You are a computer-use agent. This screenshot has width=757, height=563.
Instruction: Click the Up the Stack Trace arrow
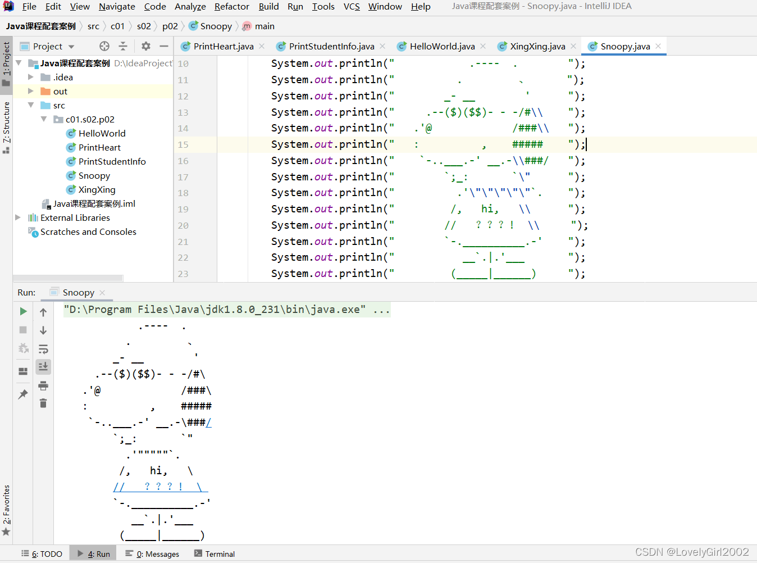coord(43,312)
